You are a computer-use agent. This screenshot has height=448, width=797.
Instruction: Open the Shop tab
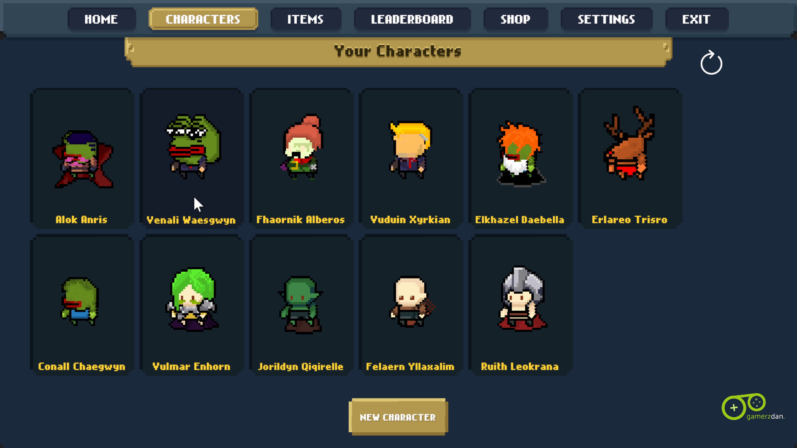coord(516,19)
